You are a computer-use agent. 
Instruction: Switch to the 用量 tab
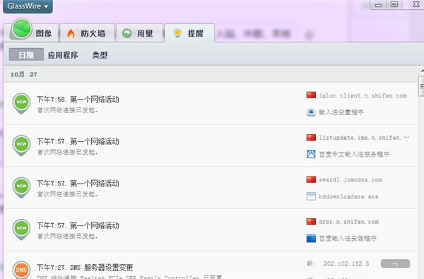coord(139,33)
